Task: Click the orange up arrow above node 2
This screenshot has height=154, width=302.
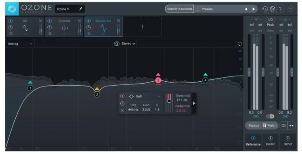Action: pos(97,89)
